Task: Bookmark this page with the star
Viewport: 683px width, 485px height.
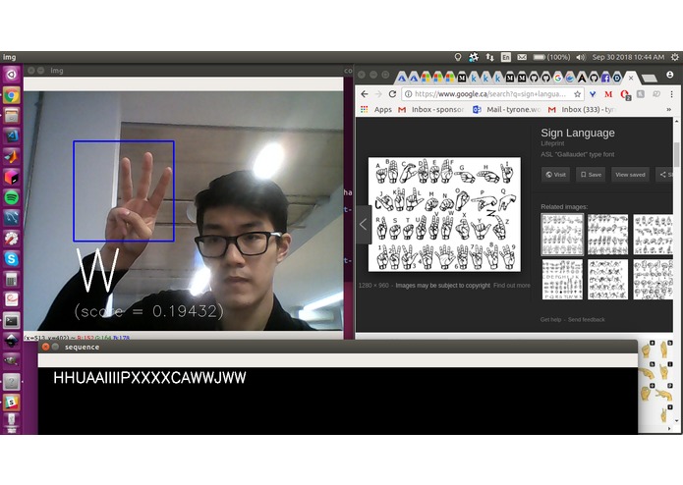Action: [577, 94]
